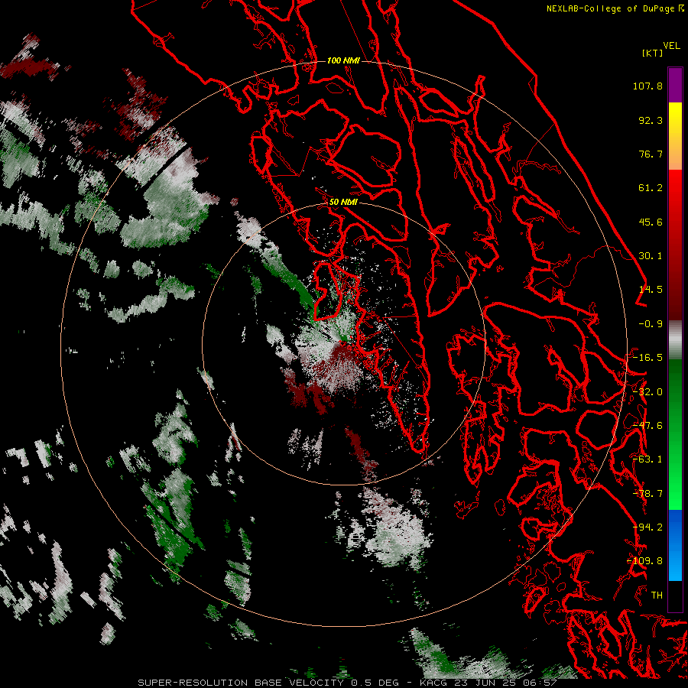The height and width of the screenshot is (688, 688).
Task: Click the VEL legend title
Action: (x=672, y=46)
